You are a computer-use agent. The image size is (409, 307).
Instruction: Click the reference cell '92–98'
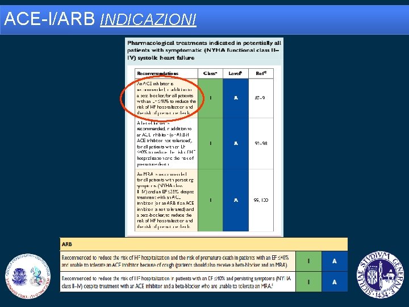(261, 143)
